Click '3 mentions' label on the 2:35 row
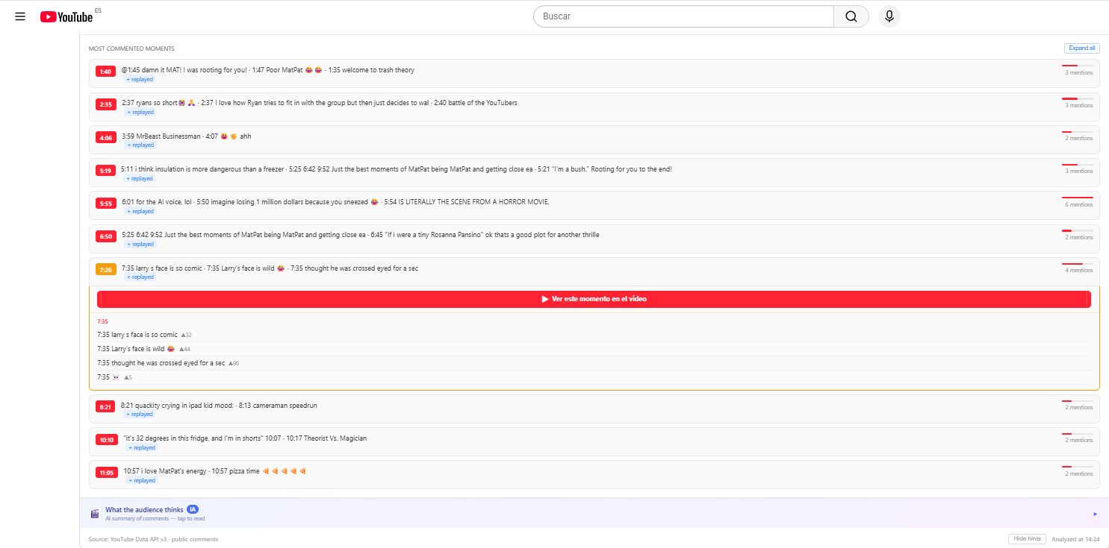1109x548 pixels. click(x=1079, y=105)
